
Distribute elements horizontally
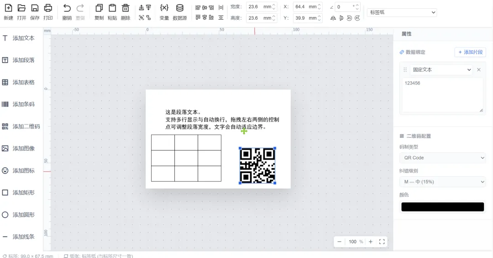pos(221,7)
